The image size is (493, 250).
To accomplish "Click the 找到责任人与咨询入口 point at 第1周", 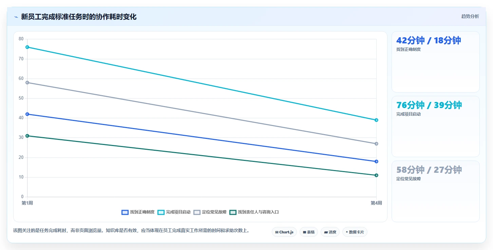I will tap(27, 136).
